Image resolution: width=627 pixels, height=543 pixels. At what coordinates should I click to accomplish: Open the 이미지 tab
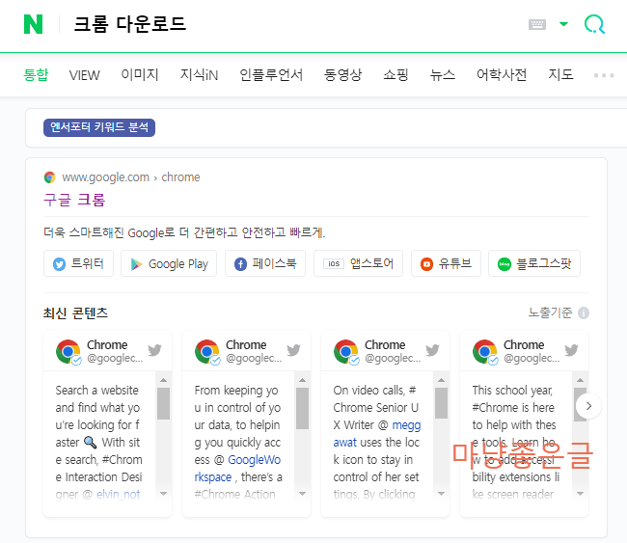(140, 75)
